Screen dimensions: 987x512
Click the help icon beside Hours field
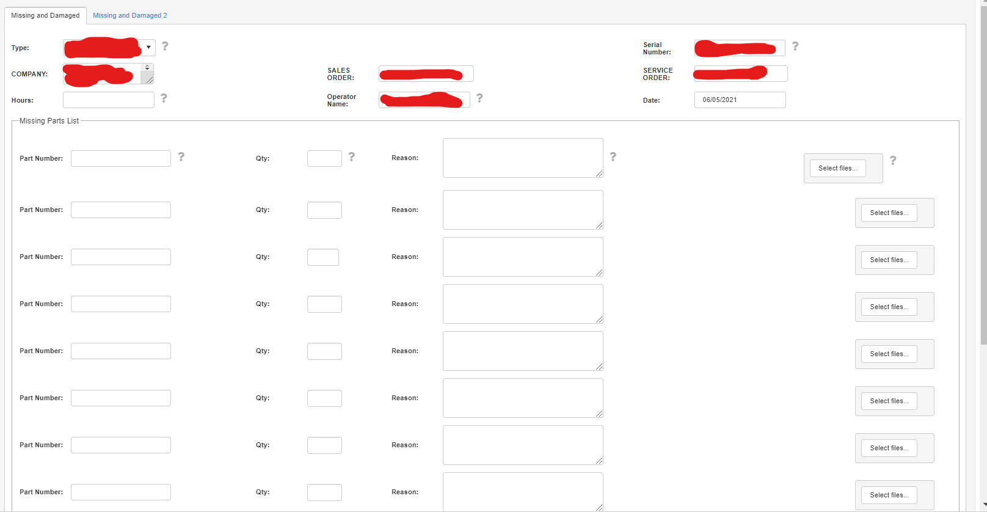coord(164,98)
